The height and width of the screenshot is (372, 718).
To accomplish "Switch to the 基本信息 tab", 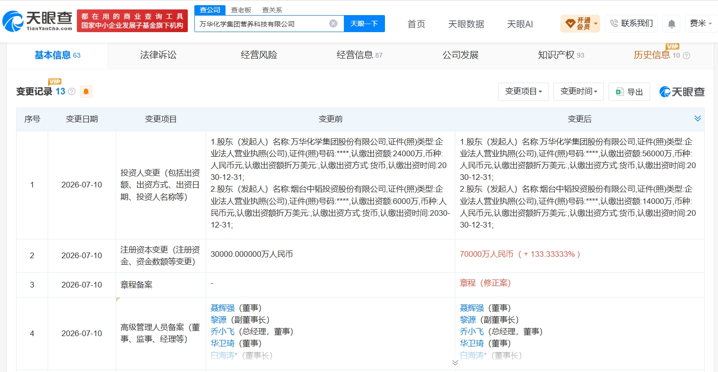I will tap(58, 55).
